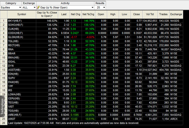
Task: Select the YPF symbol
Action: point(10,86)
